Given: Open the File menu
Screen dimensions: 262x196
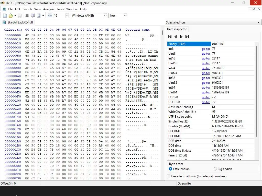Looking at the screenshot, I should pyautogui.click(x=10, y=9).
